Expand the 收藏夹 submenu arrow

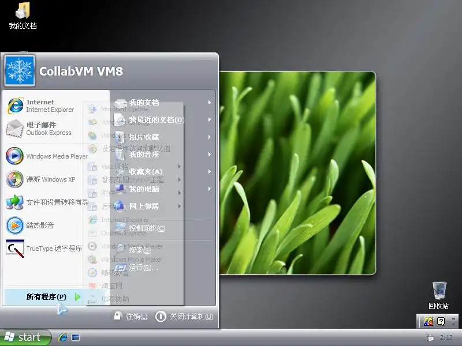coord(210,171)
